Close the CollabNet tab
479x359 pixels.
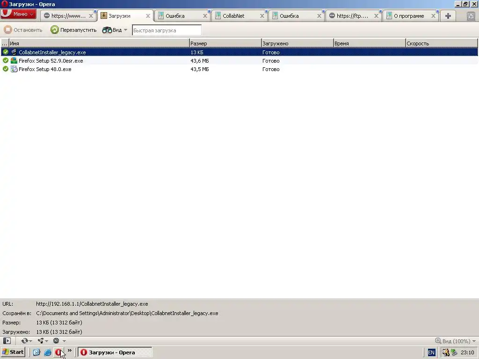[x=262, y=16]
